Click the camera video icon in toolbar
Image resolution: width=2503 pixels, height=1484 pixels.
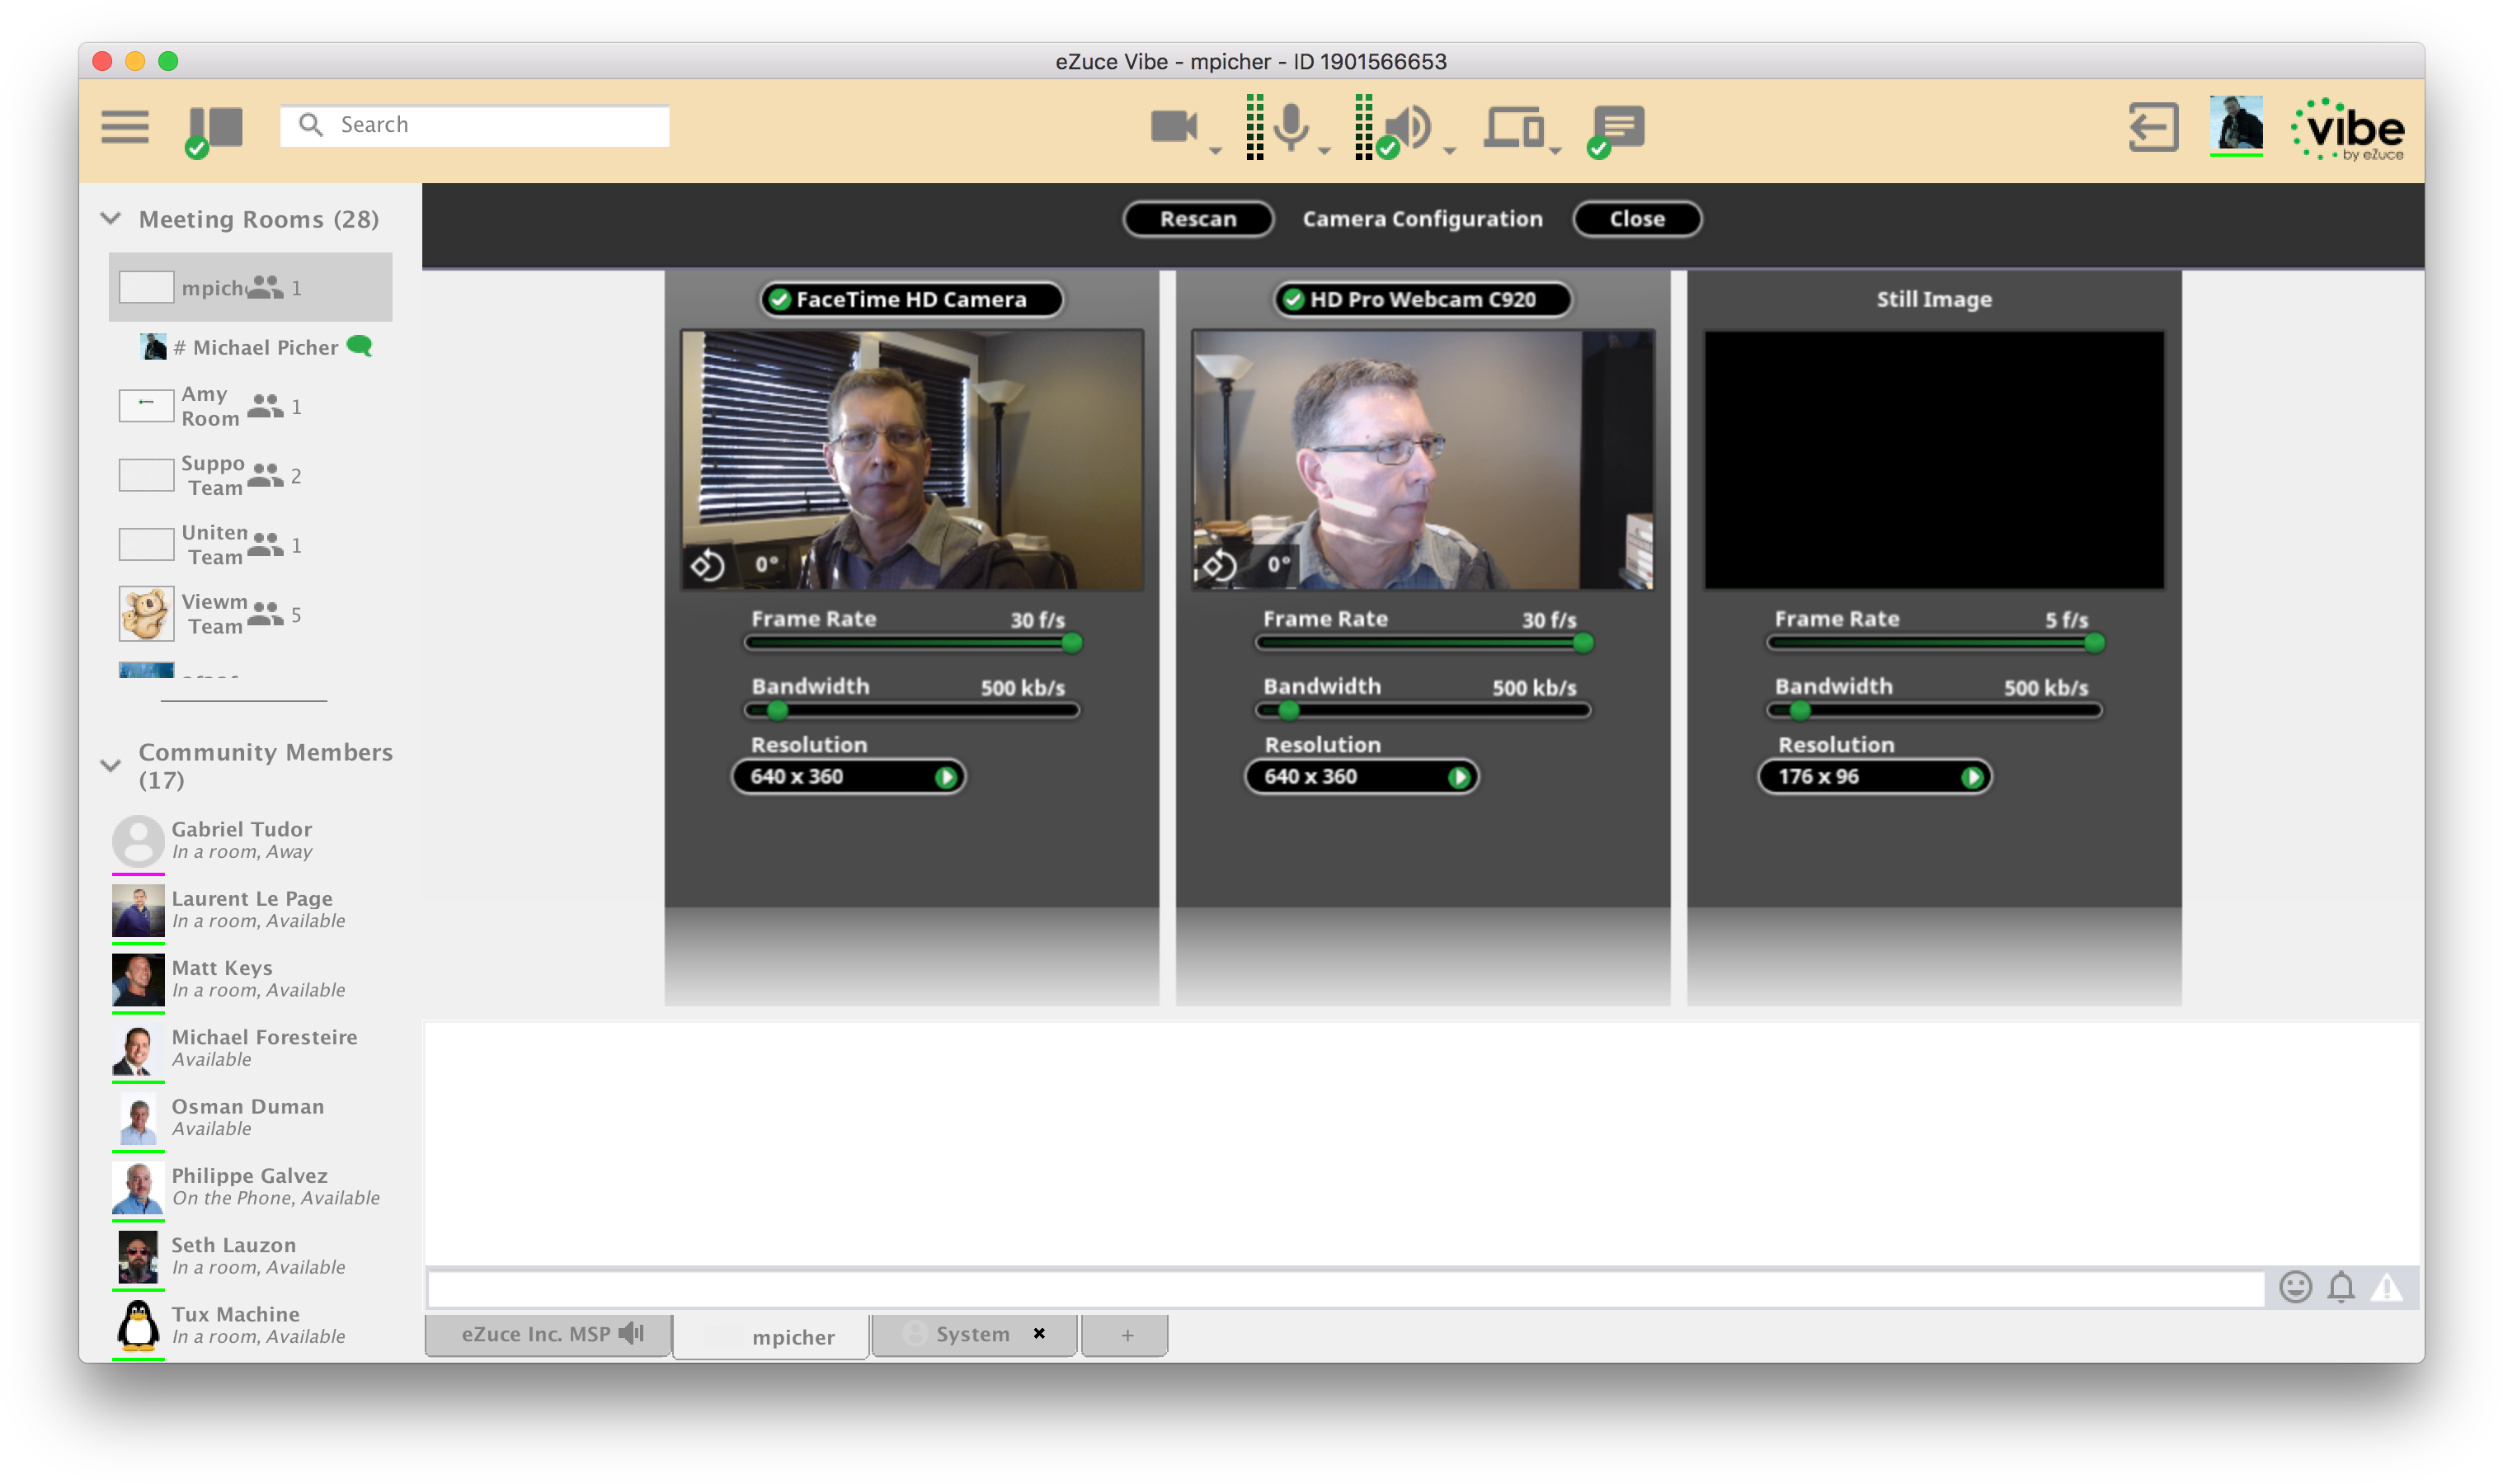click(x=1174, y=127)
